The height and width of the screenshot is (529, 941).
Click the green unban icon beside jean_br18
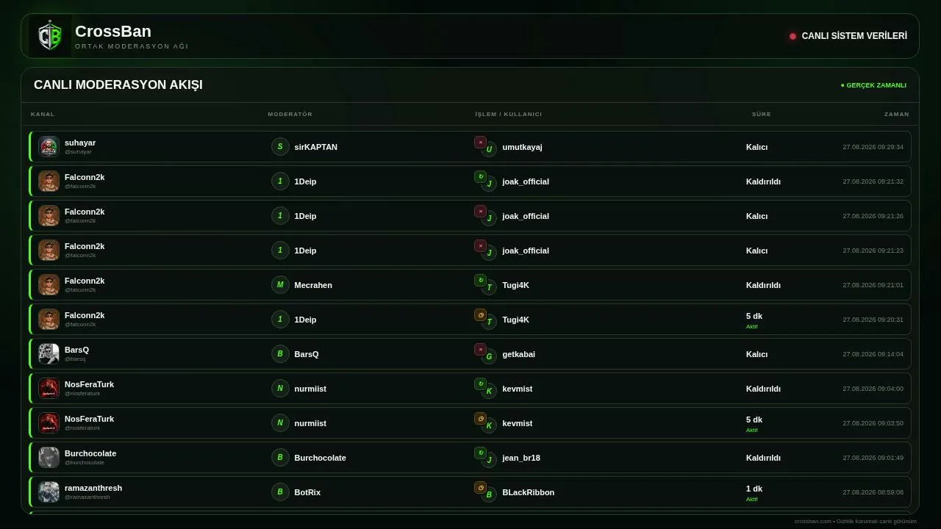click(x=480, y=453)
